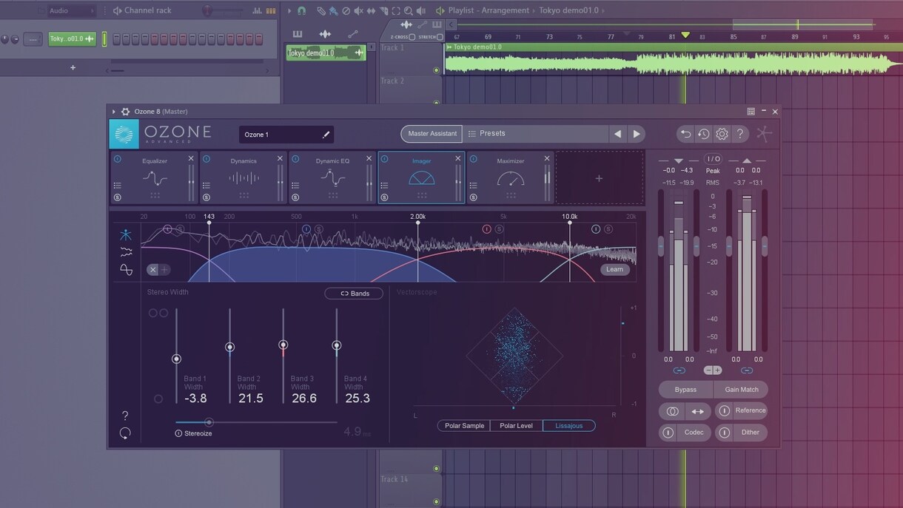Remove the Maximizer module with its X
This screenshot has width=903, height=508.
(x=547, y=158)
